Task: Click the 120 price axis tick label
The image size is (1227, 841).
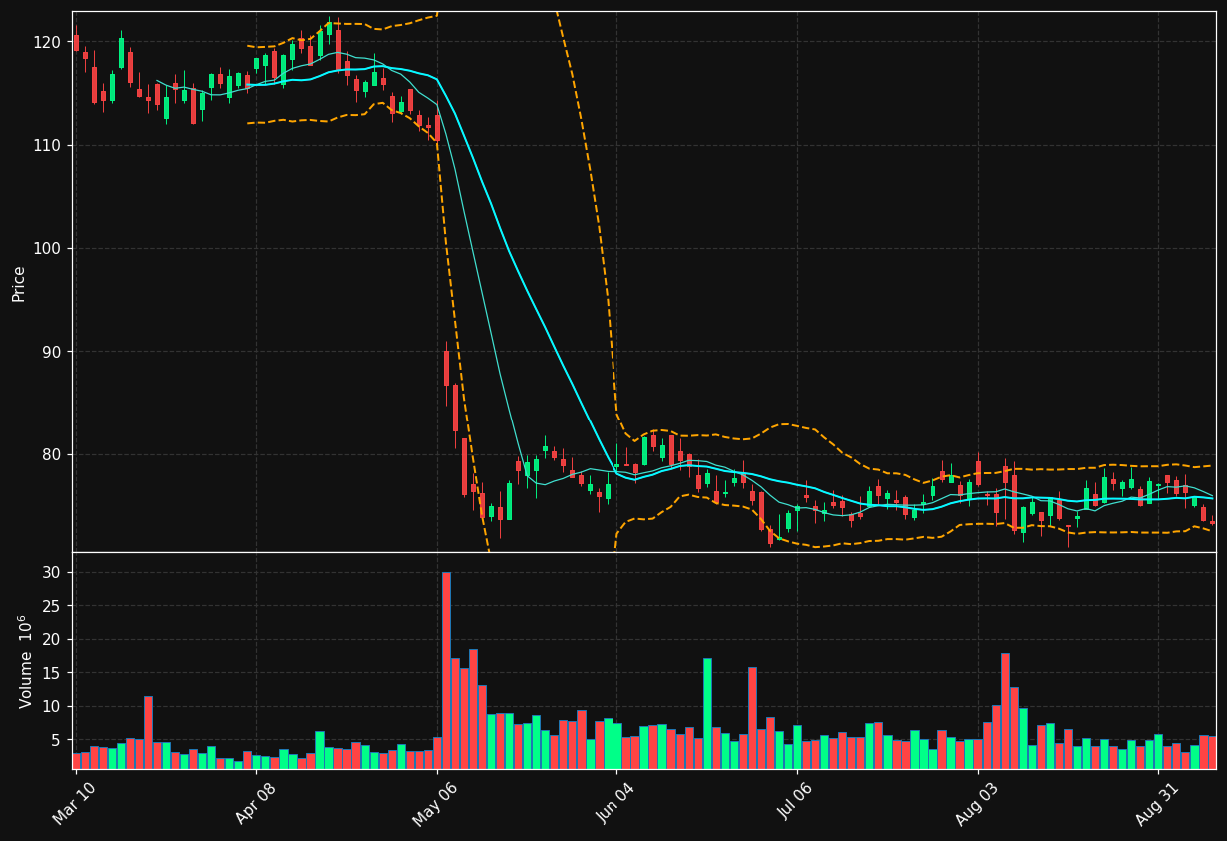Action: point(48,42)
